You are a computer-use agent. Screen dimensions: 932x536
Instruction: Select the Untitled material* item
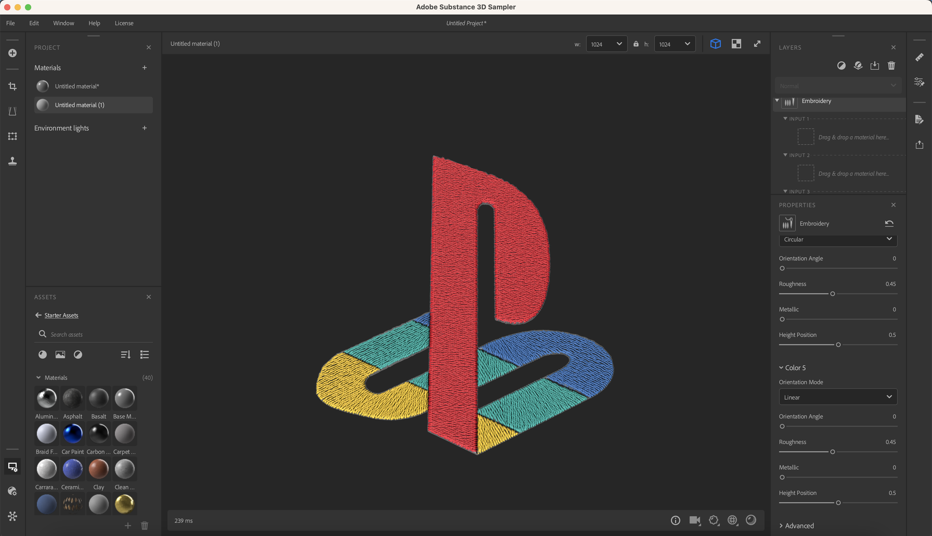tap(94, 86)
